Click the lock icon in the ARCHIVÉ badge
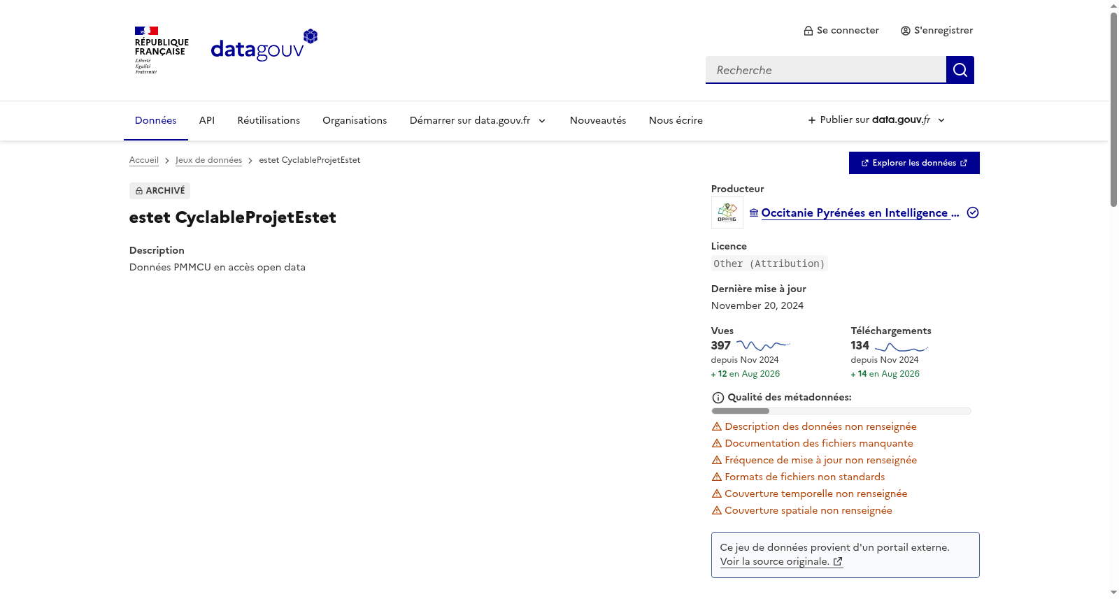 [139, 191]
